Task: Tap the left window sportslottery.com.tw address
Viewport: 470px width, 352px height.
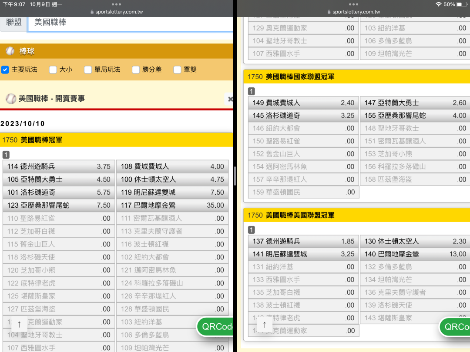Action: coord(119,12)
